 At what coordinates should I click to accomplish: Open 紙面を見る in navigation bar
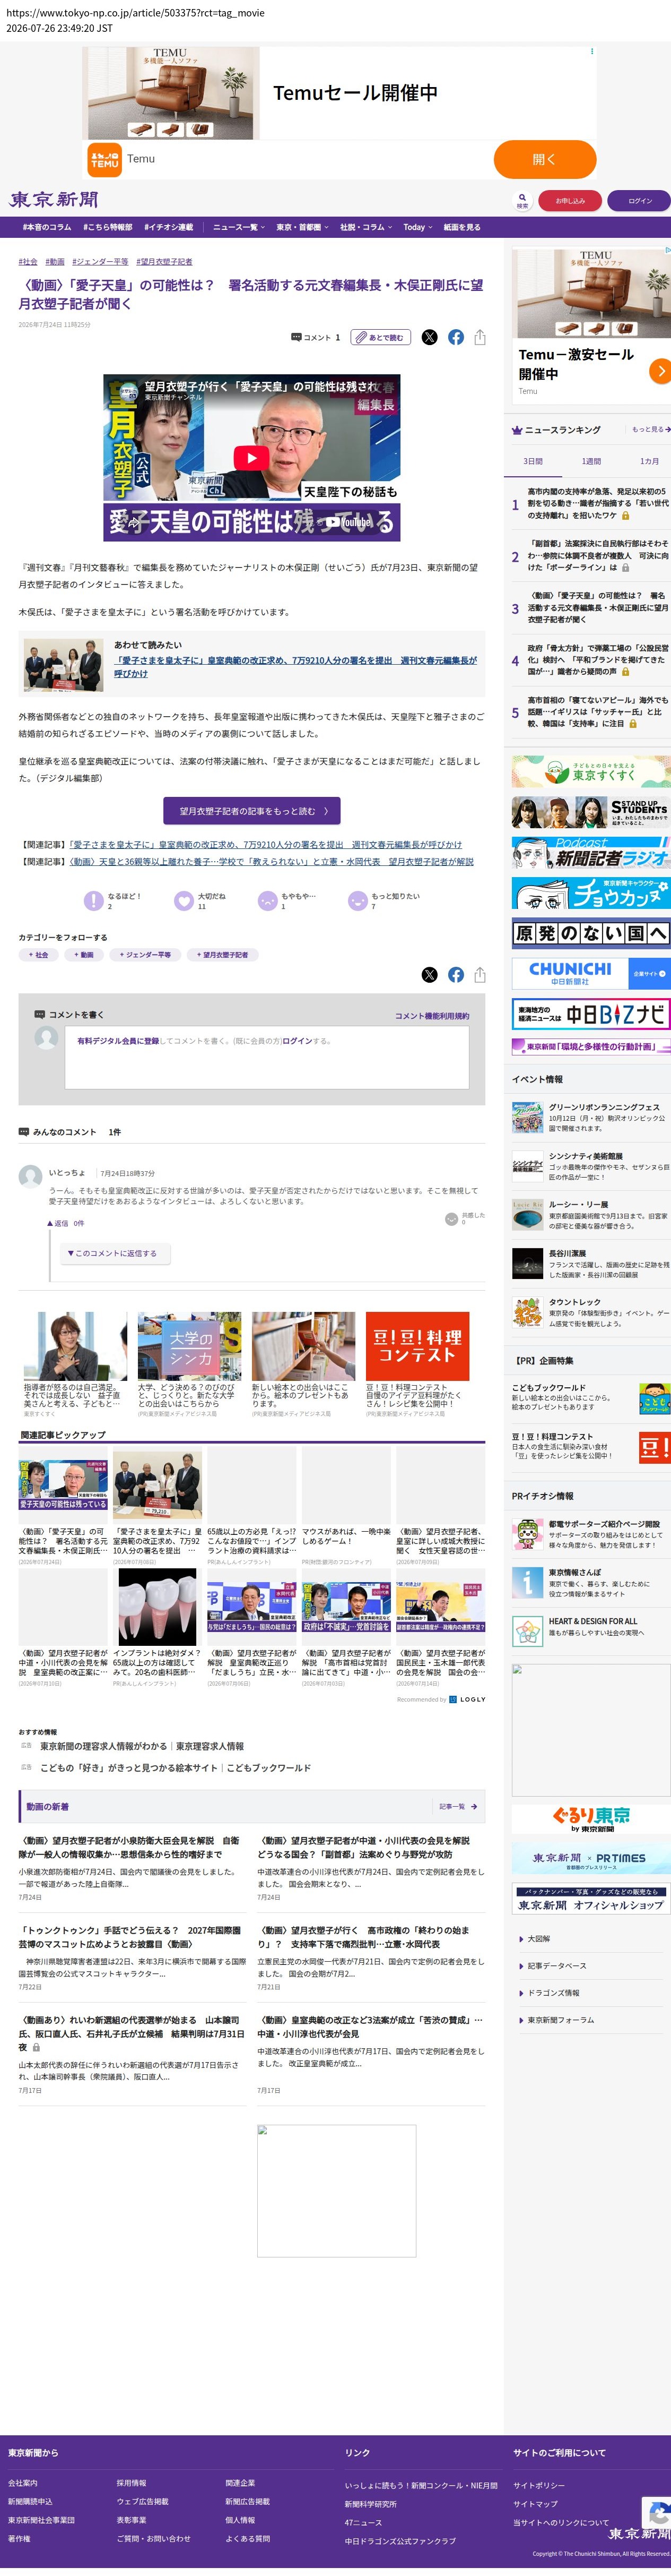[461, 227]
